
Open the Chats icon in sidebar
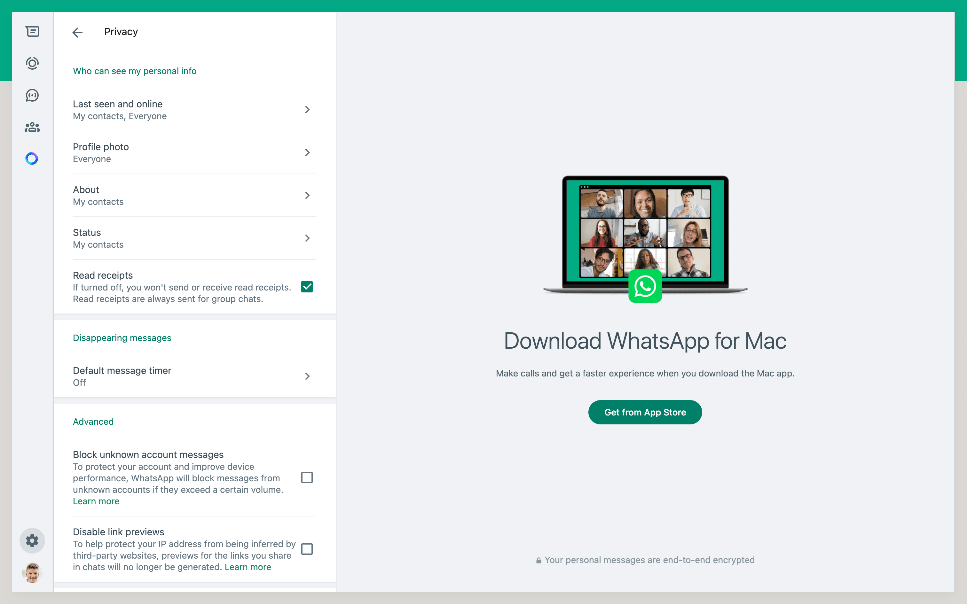32,32
